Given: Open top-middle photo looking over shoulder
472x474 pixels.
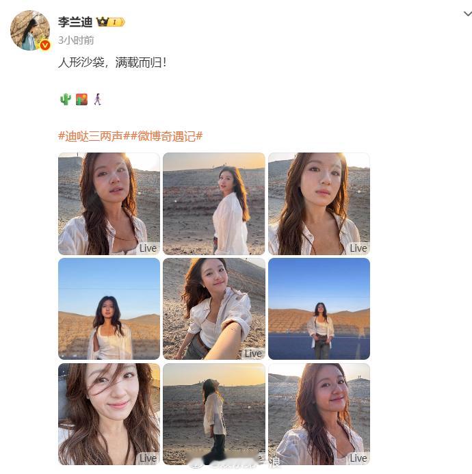Looking at the screenshot, I should click(214, 204).
